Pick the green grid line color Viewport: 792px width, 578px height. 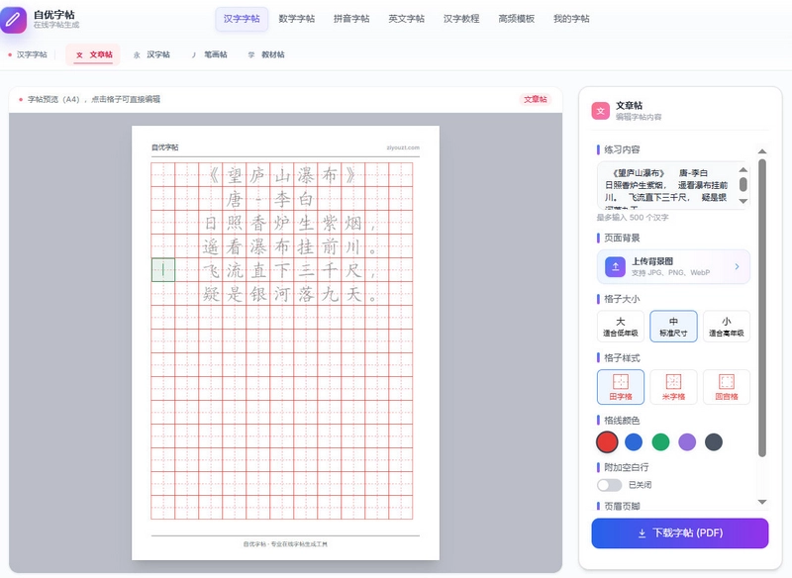click(660, 442)
